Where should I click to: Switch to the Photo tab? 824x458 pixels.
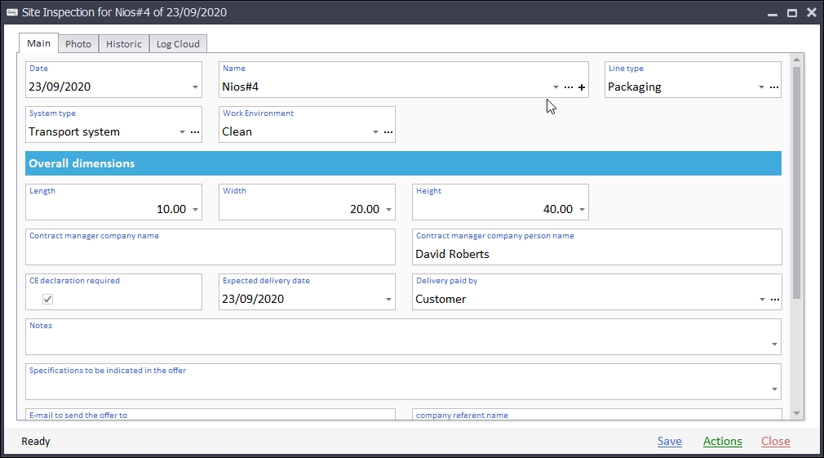point(78,44)
